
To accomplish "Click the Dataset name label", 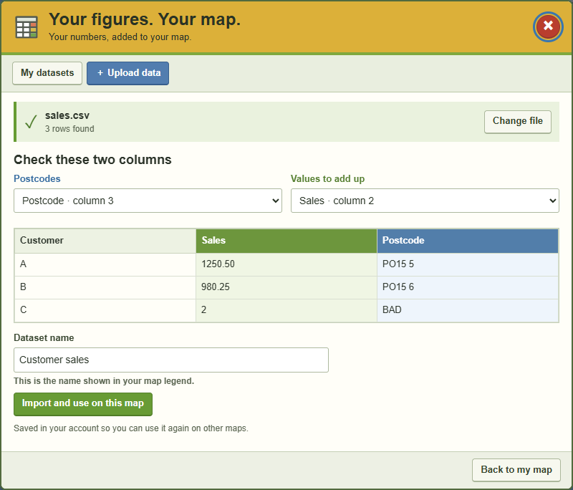I will click(44, 338).
